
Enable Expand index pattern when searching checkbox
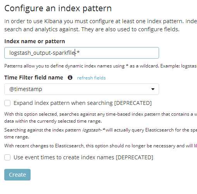coord(7,103)
